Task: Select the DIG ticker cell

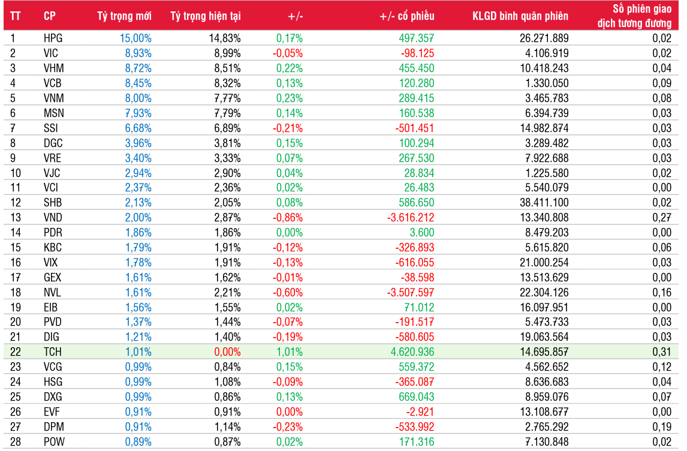Action: tap(52, 337)
